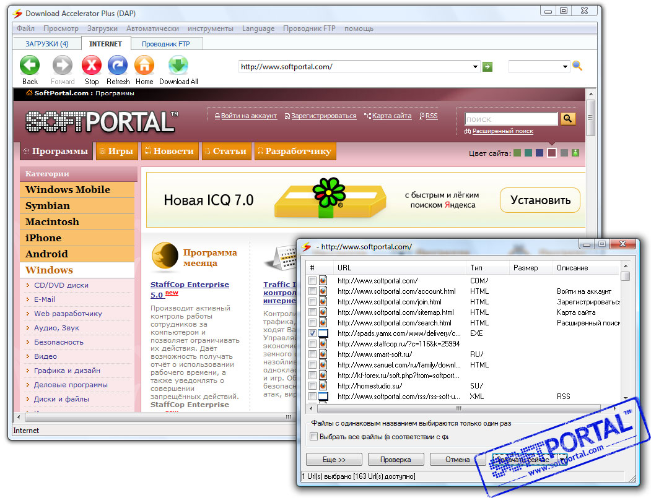Check the box for http://www.softportal.com/ row
The height and width of the screenshot is (498, 651).
[x=312, y=281]
